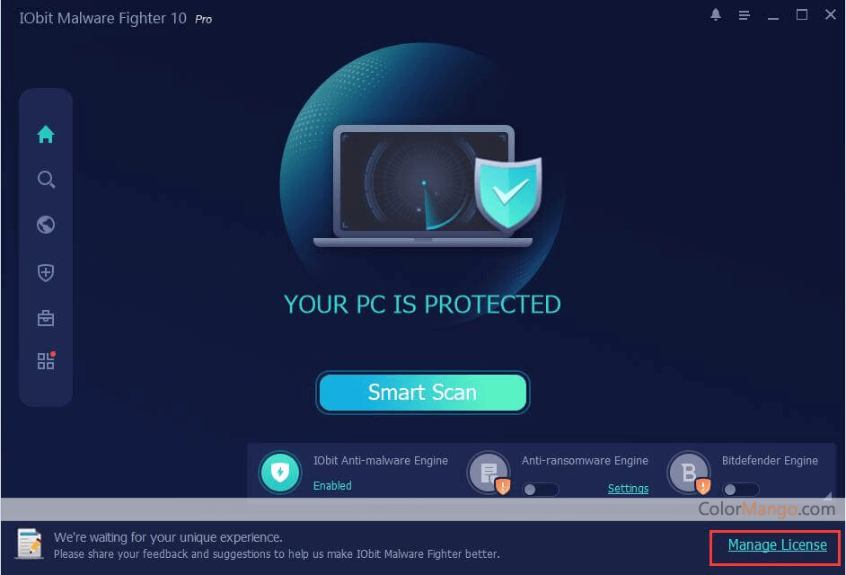
Task: Enable the Anti-ransomware Engine toggle
Action: pyautogui.click(x=540, y=489)
